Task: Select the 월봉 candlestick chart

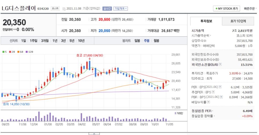Action: (x=156, y=41)
